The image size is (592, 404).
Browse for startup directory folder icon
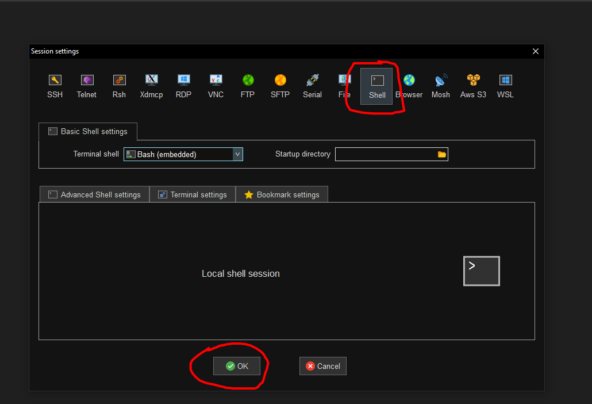[441, 154]
